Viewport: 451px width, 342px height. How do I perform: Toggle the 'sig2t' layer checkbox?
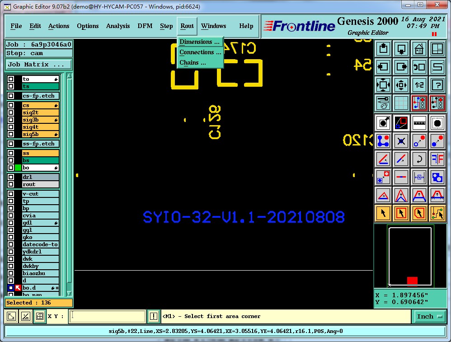[x=11, y=112]
